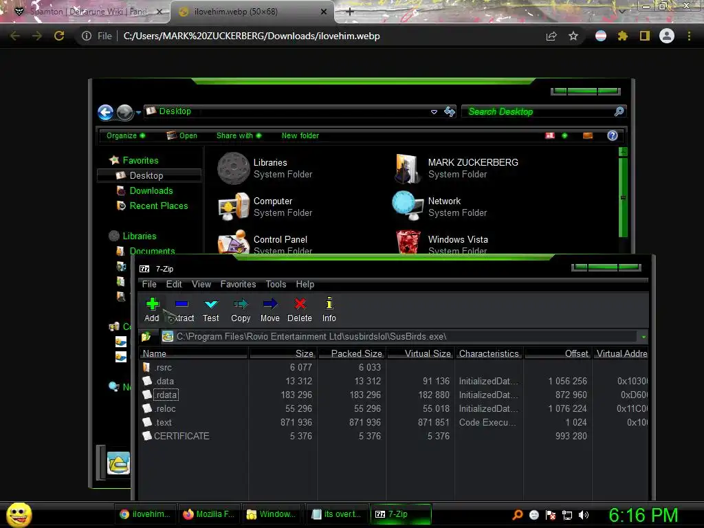The image size is (704, 528).
Task: Click the Add button in 7-Zip toolbar
Action: pos(152,310)
